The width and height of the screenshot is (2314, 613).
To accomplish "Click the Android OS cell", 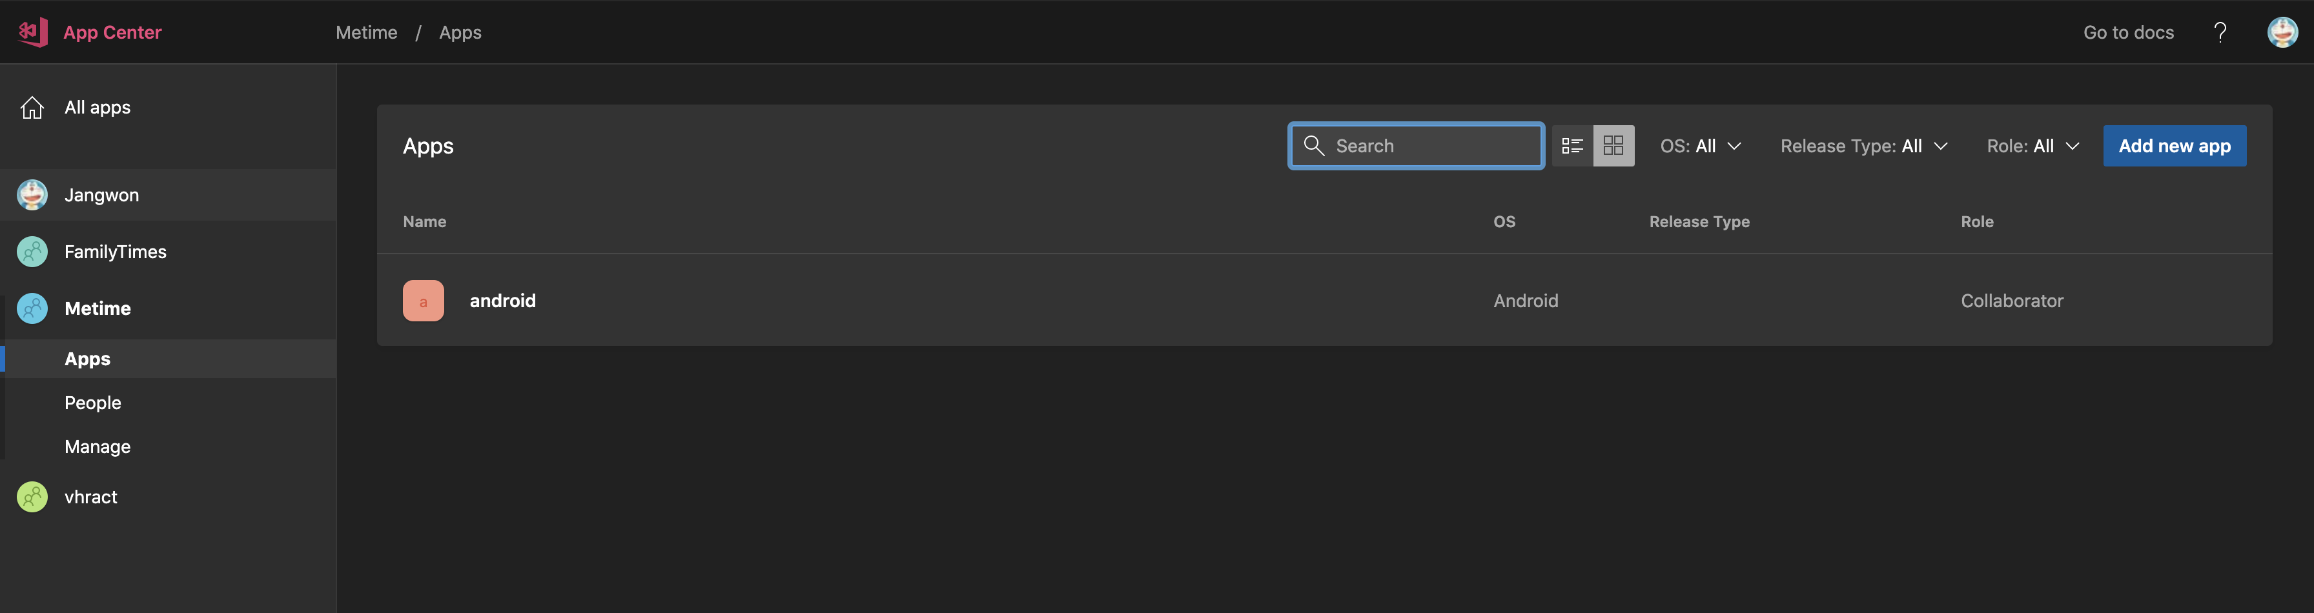I will pos(1525,301).
